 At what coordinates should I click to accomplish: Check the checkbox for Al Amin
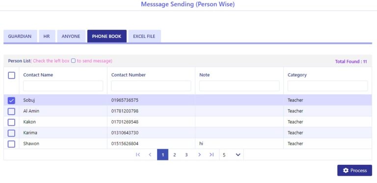(x=11, y=111)
